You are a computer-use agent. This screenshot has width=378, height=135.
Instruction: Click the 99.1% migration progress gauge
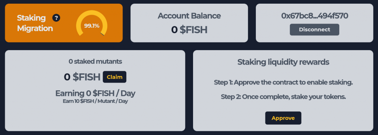(92, 25)
